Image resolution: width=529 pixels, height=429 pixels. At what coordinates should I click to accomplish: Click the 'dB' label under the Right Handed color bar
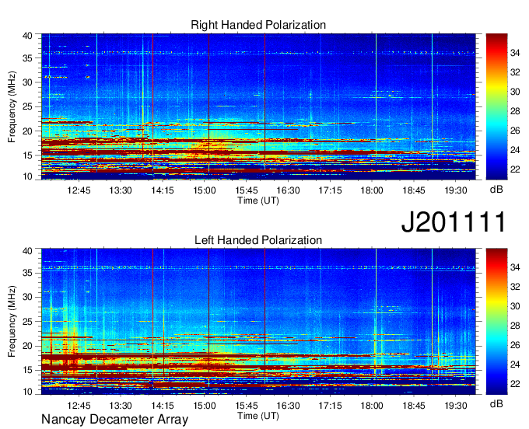tap(496, 190)
